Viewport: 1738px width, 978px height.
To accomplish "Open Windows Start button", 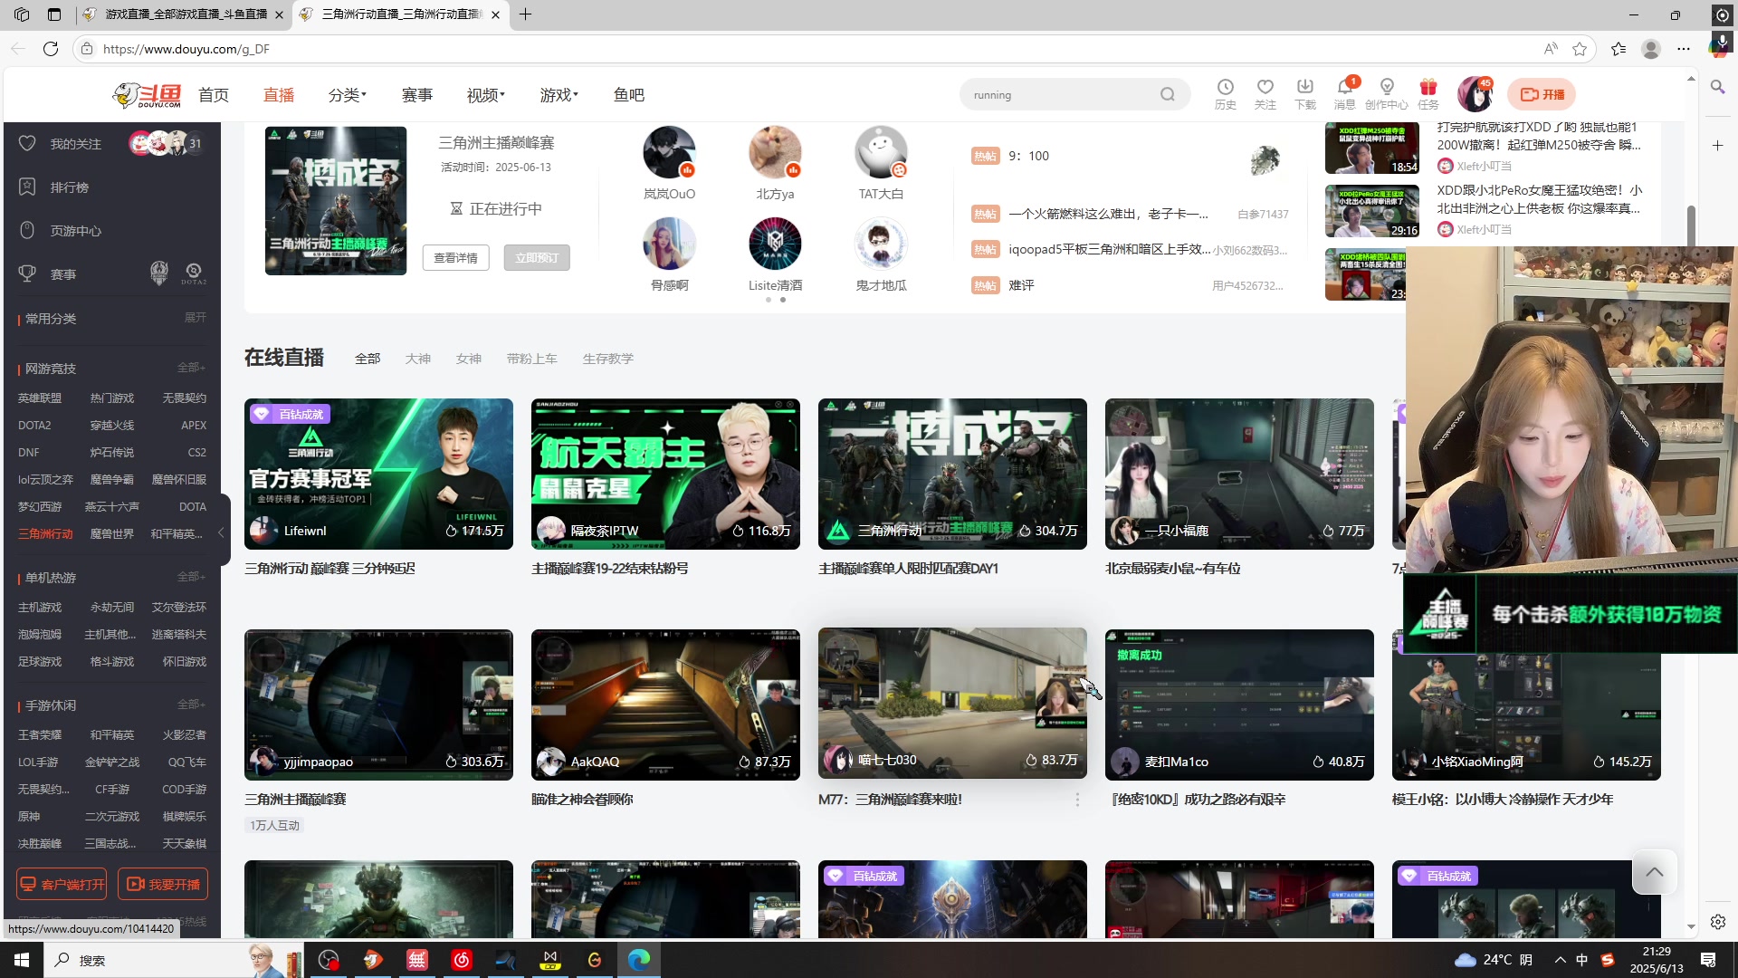I will point(21,960).
